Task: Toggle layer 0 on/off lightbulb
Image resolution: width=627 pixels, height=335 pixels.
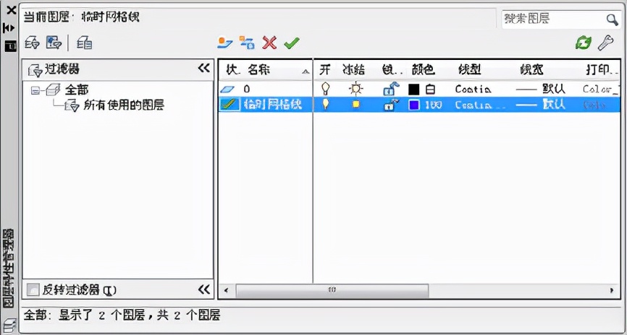Action: pos(326,89)
